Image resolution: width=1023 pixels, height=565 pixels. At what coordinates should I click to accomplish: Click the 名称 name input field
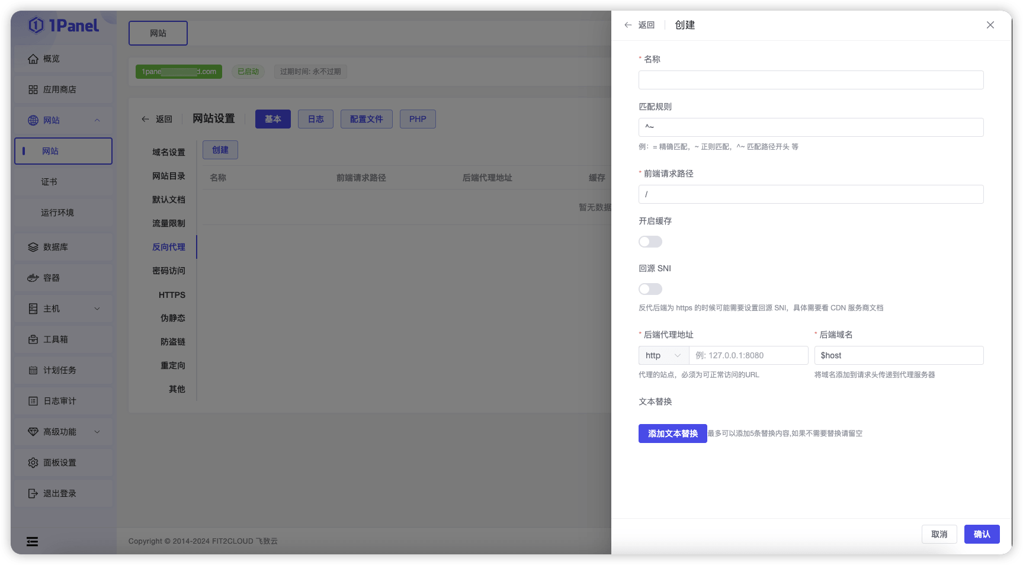[x=810, y=79]
